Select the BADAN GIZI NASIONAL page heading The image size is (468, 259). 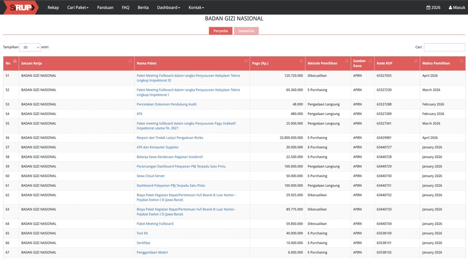[x=234, y=18]
